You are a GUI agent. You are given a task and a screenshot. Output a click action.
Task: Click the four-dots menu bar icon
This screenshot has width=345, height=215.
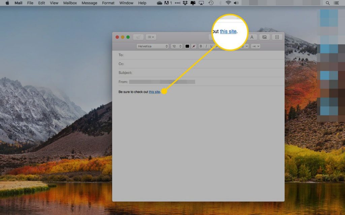pyautogui.click(x=177, y=3)
